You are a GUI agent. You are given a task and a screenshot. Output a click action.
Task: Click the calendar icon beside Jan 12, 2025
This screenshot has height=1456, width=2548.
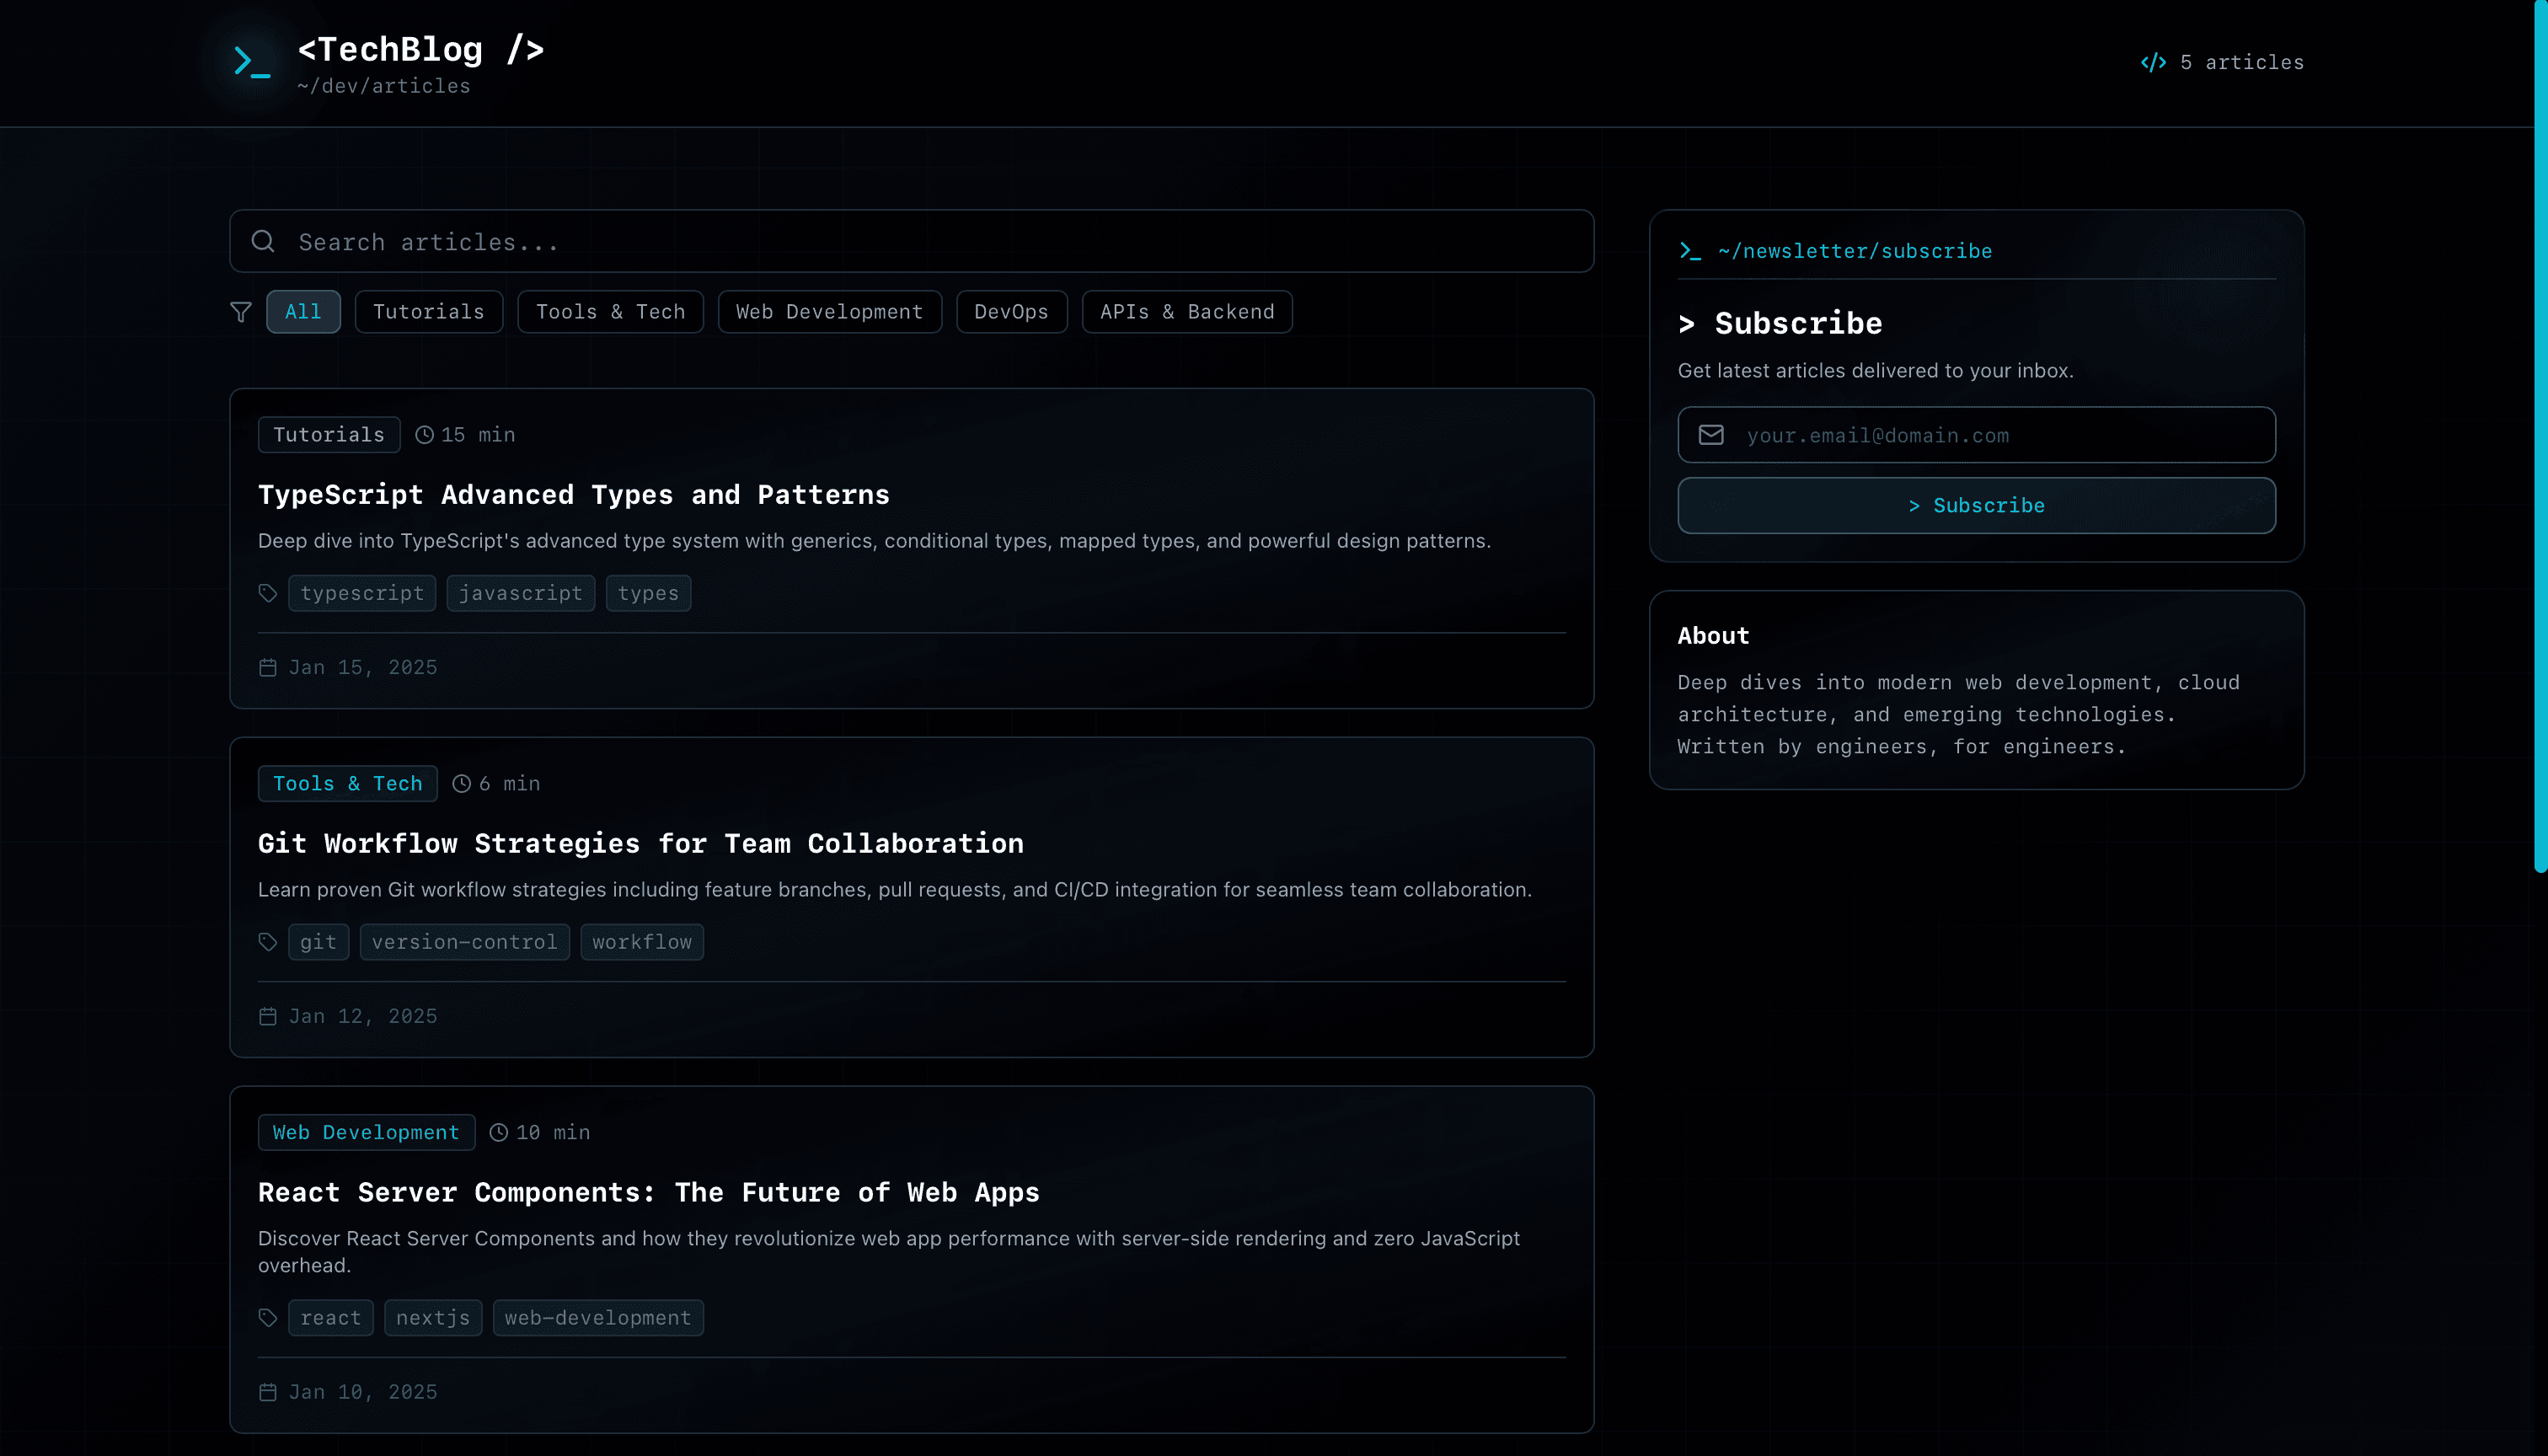(x=268, y=1016)
